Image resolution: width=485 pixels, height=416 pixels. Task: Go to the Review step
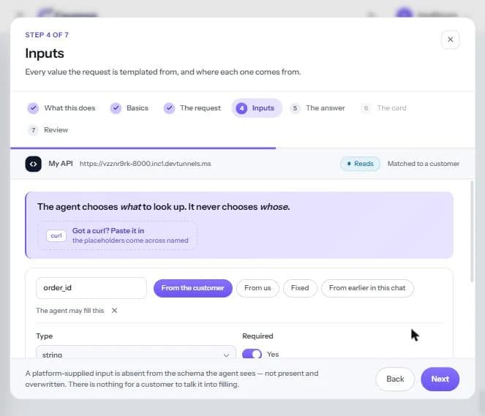48,130
